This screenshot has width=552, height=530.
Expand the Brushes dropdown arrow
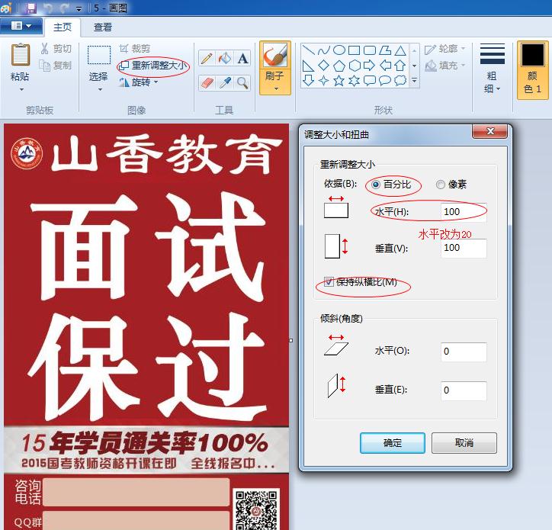click(x=276, y=88)
